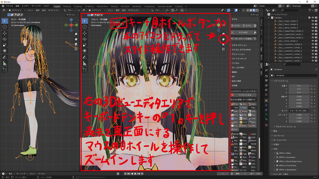This screenshot has height=179, width=319.
Task: Click the 位置 X value field
Action: pyautogui.click(x=299, y=86)
